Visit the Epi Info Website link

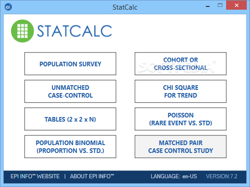coord(35,176)
